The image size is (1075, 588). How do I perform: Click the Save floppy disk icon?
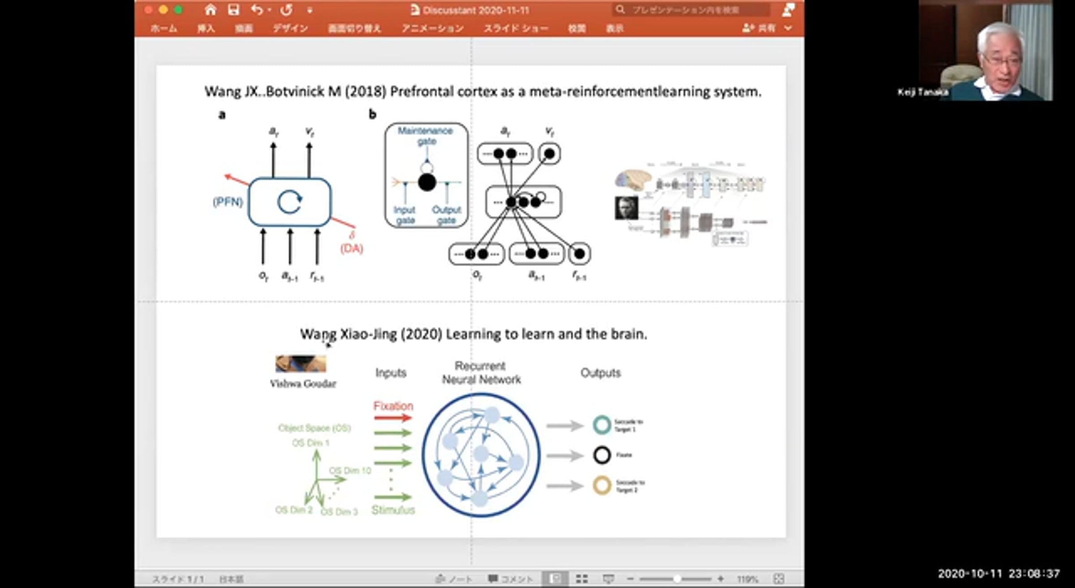click(x=233, y=9)
